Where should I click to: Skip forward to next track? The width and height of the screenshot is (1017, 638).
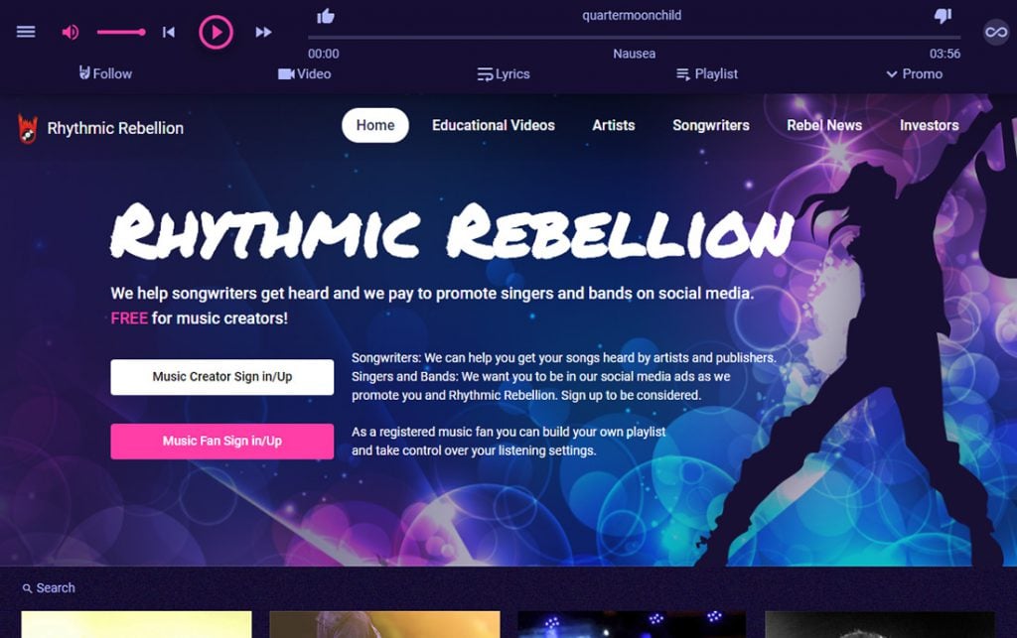click(x=263, y=32)
